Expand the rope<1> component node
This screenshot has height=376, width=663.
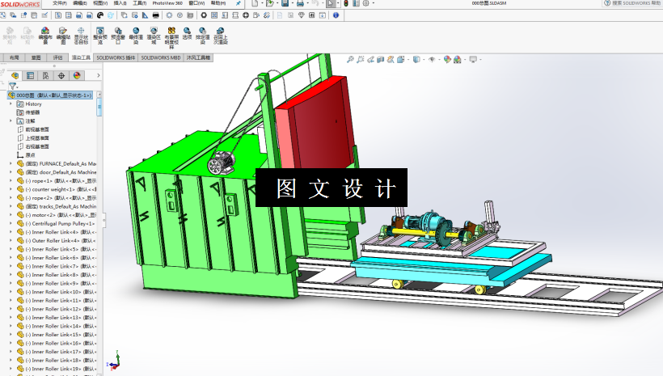click(x=11, y=180)
